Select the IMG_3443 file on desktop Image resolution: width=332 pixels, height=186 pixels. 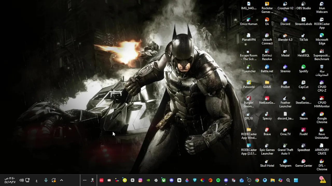click(249, 6)
